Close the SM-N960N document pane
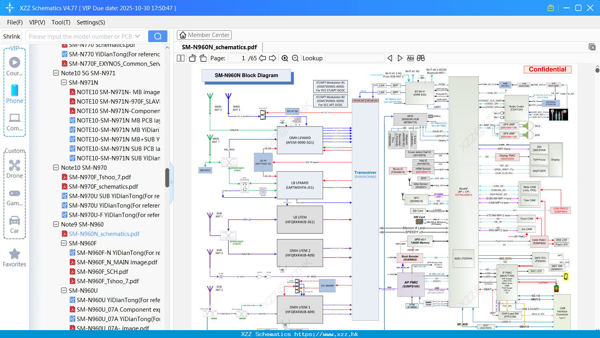The width and height of the screenshot is (600, 338). (592, 47)
